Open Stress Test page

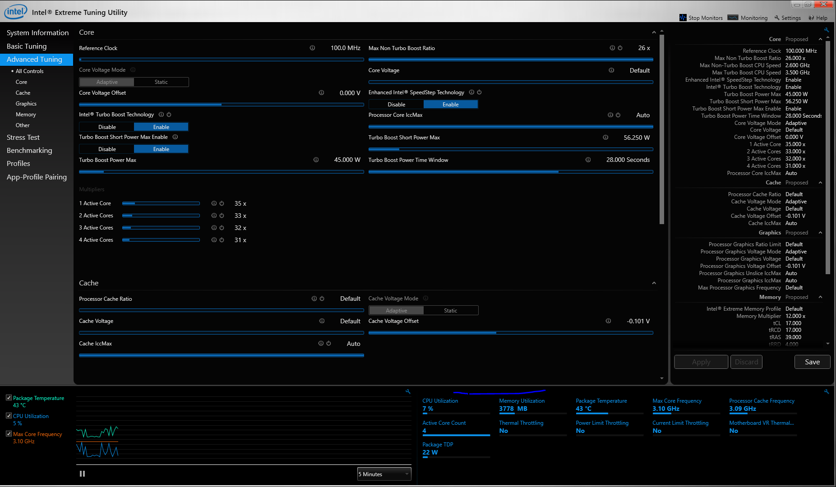23,138
